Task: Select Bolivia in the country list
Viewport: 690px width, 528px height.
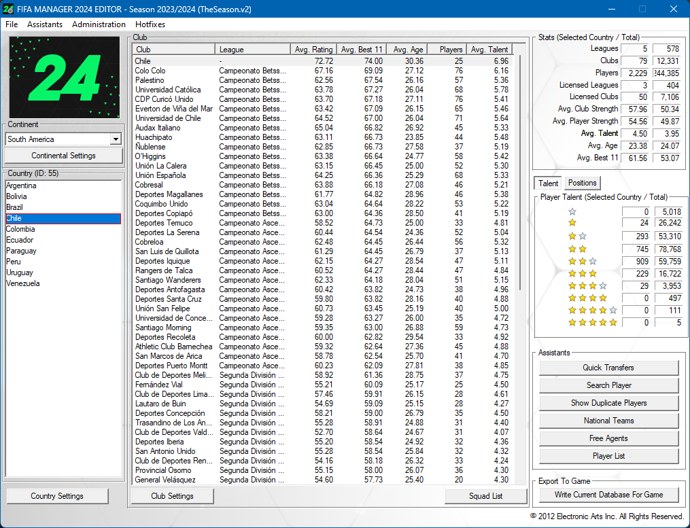Action: click(63, 196)
